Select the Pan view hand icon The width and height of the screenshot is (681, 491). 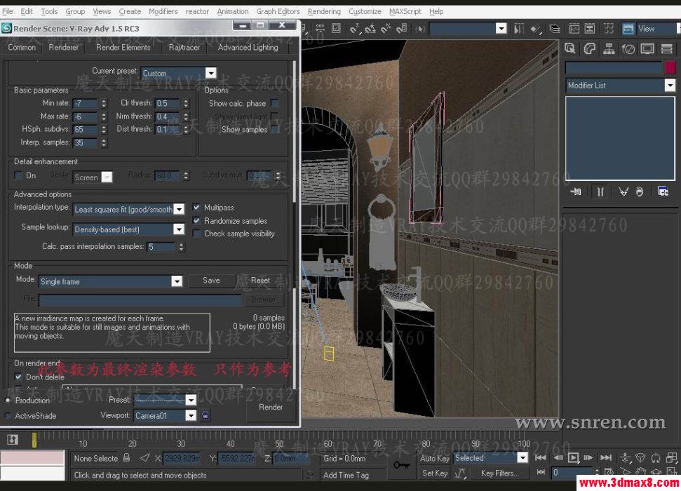640,471
